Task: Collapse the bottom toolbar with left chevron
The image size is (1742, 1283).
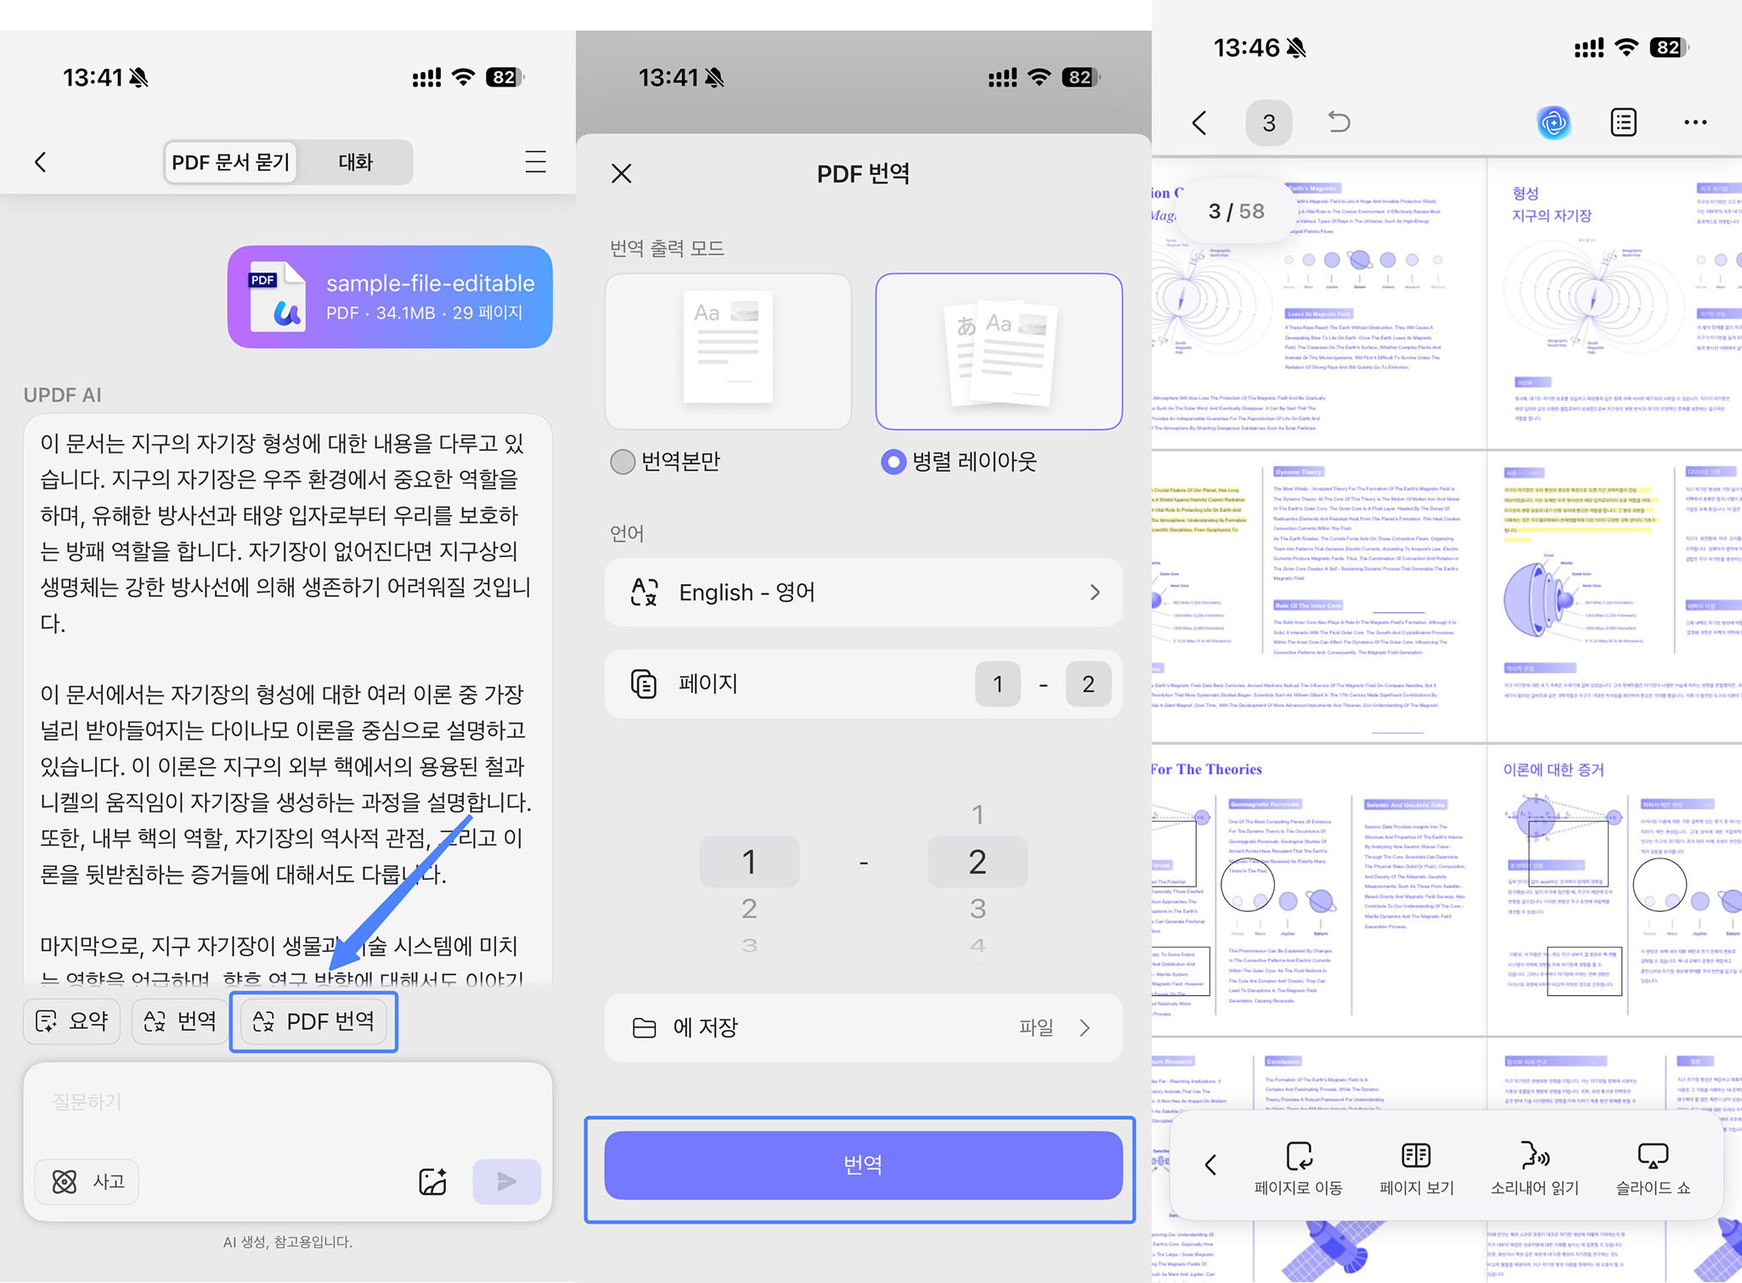Action: (x=1210, y=1164)
